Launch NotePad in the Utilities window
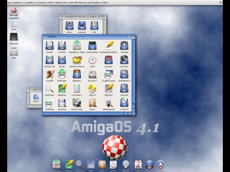This screenshot has width=230, height=172. click(x=62, y=88)
